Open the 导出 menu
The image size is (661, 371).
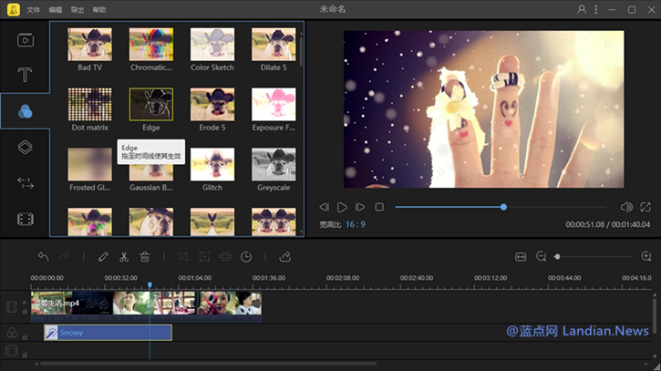pyautogui.click(x=77, y=9)
